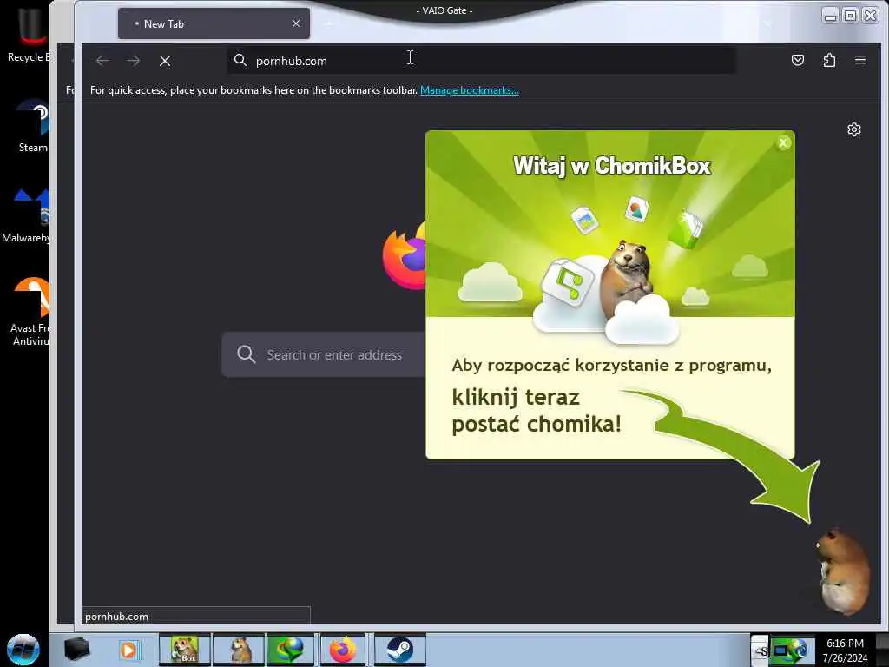Screen dimensions: 889x667
Task: Open the Windows Start menu orb
Action: (x=23, y=650)
